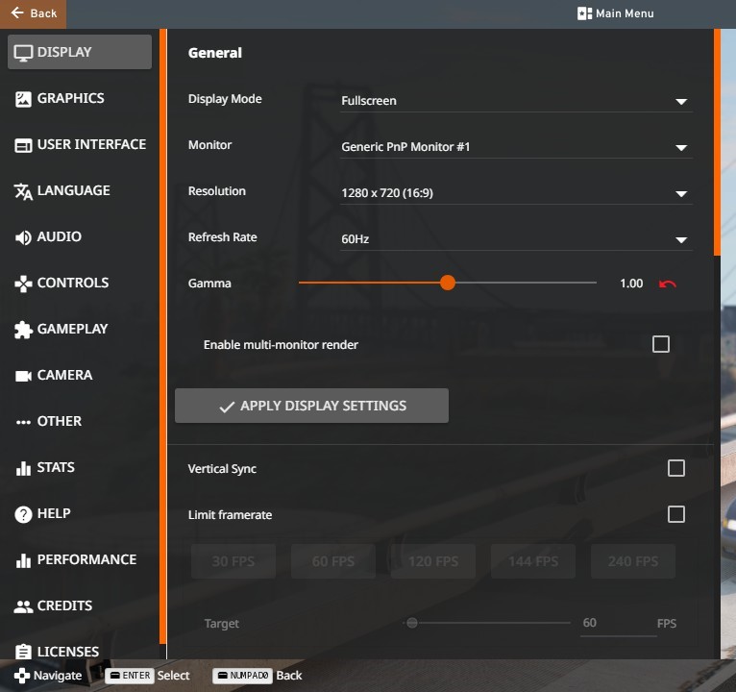Click the Target FPS value field showing 60

tap(618, 624)
